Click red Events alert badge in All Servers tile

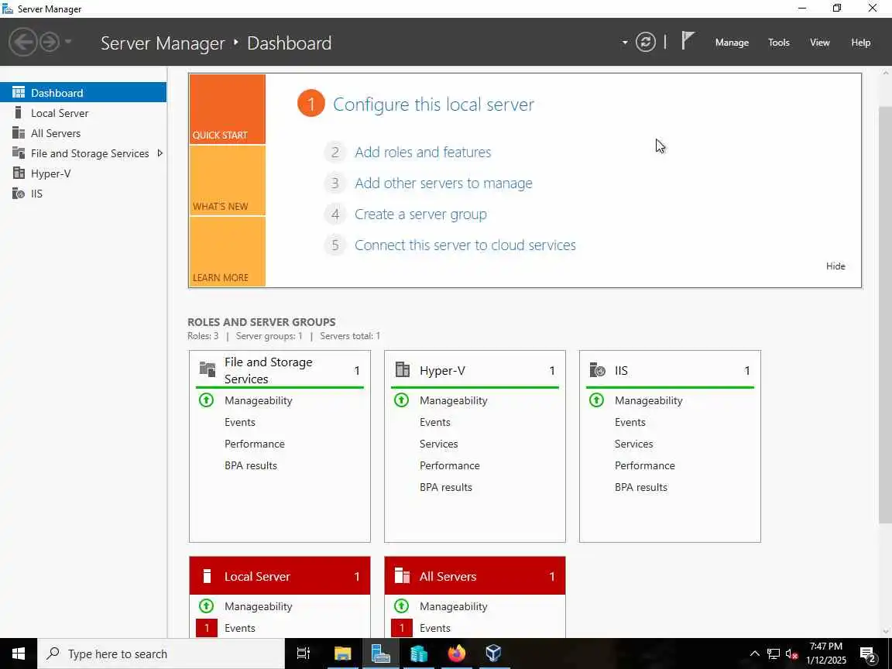(402, 628)
